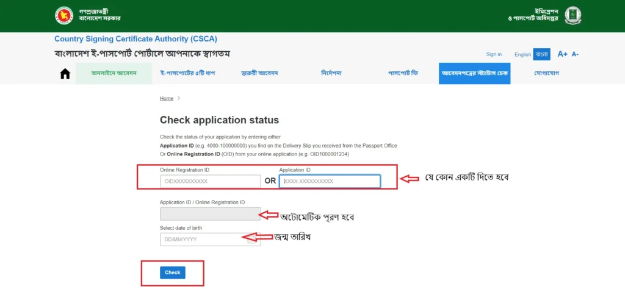Image resolution: width=625 pixels, height=289 pixels.
Task: Click the Check application status heading
Action: tap(219, 120)
